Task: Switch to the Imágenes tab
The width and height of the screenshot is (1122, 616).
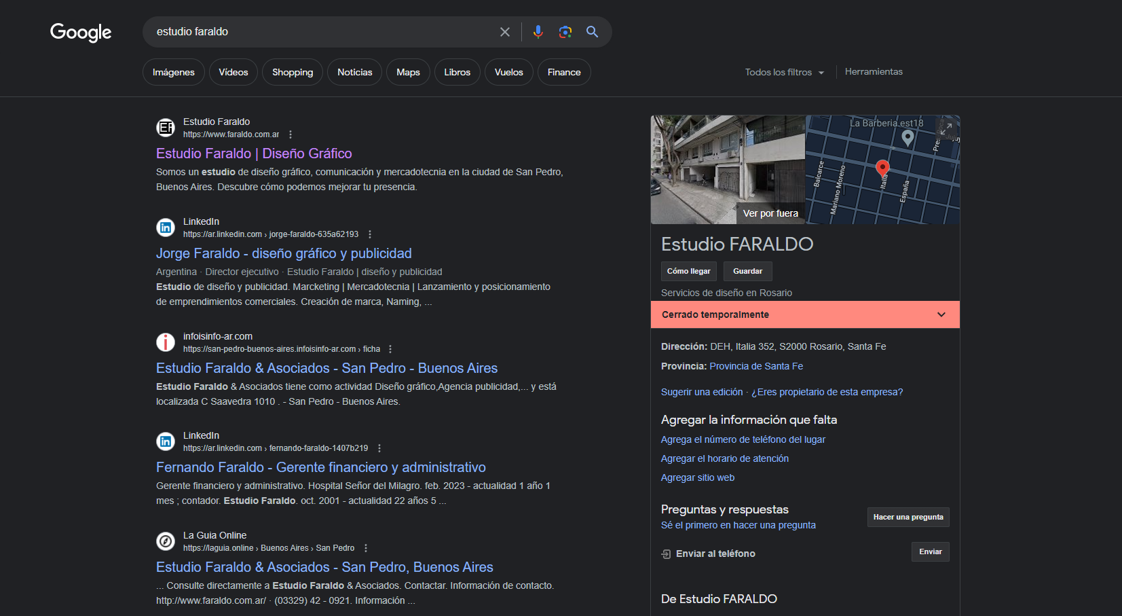Action: click(174, 72)
